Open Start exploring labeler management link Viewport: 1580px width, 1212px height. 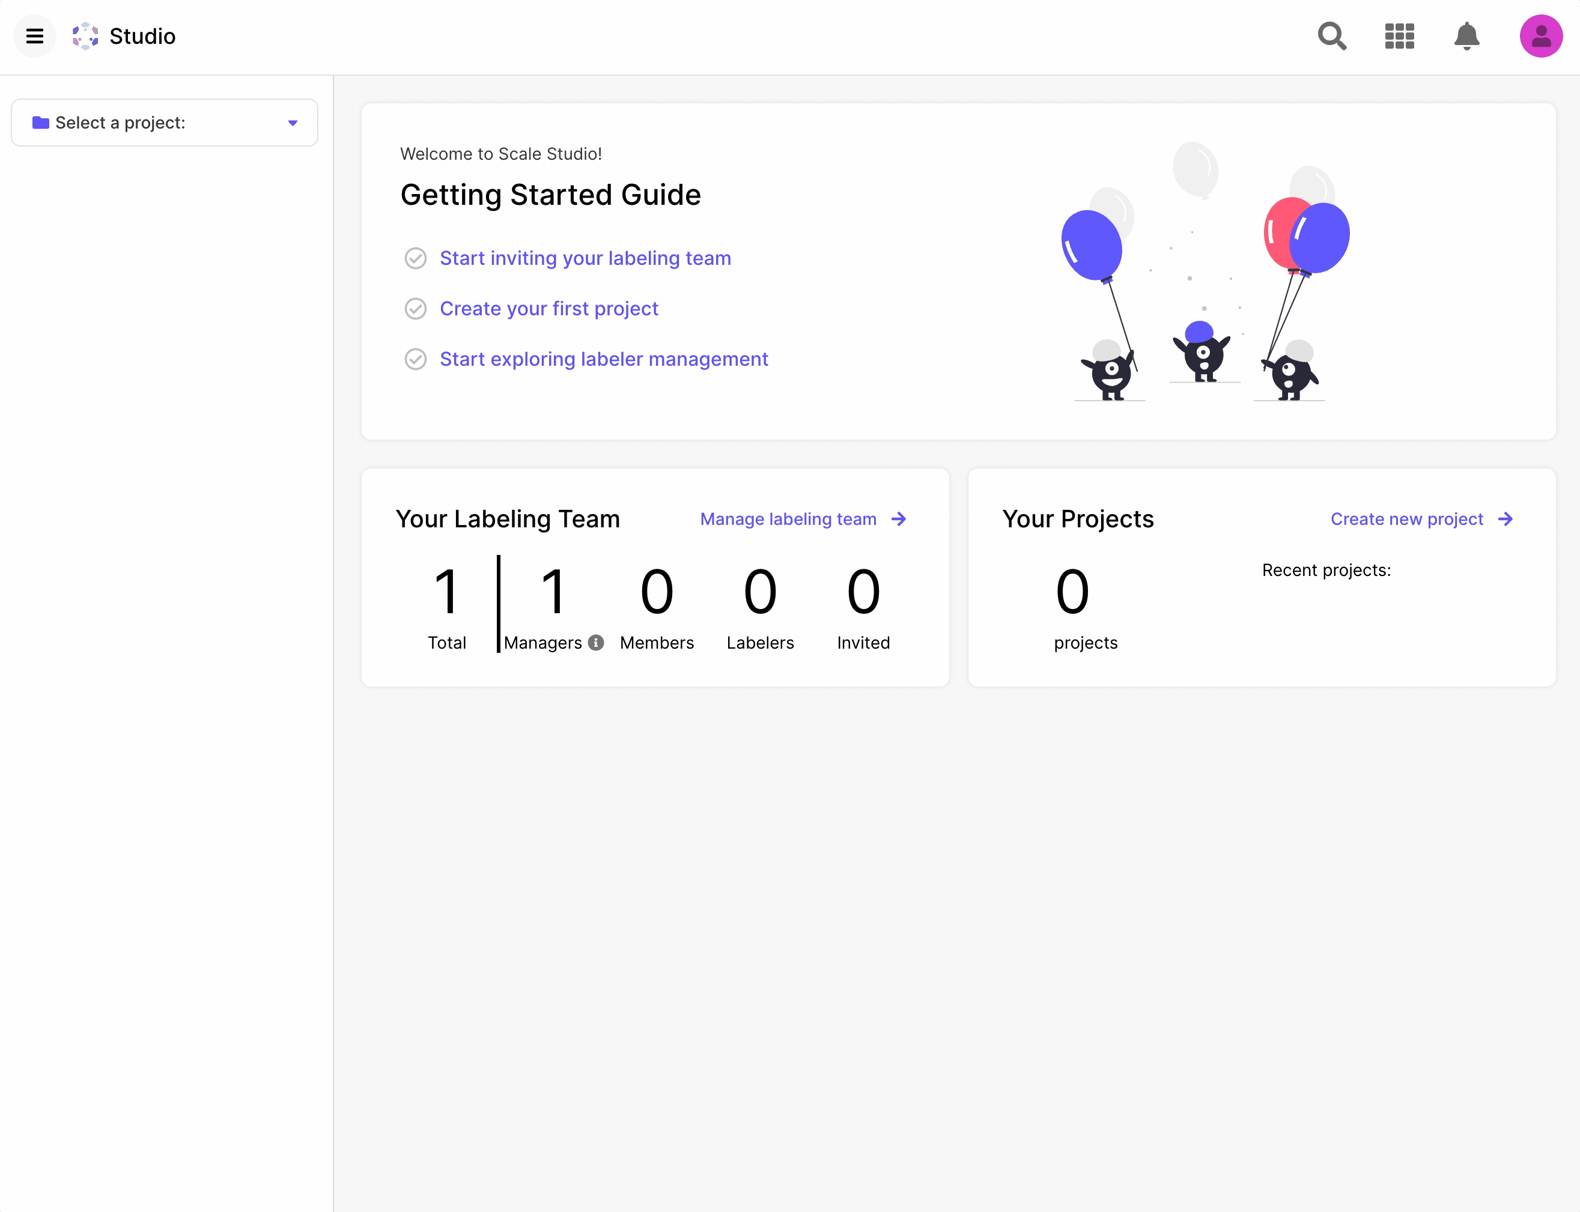coord(604,359)
